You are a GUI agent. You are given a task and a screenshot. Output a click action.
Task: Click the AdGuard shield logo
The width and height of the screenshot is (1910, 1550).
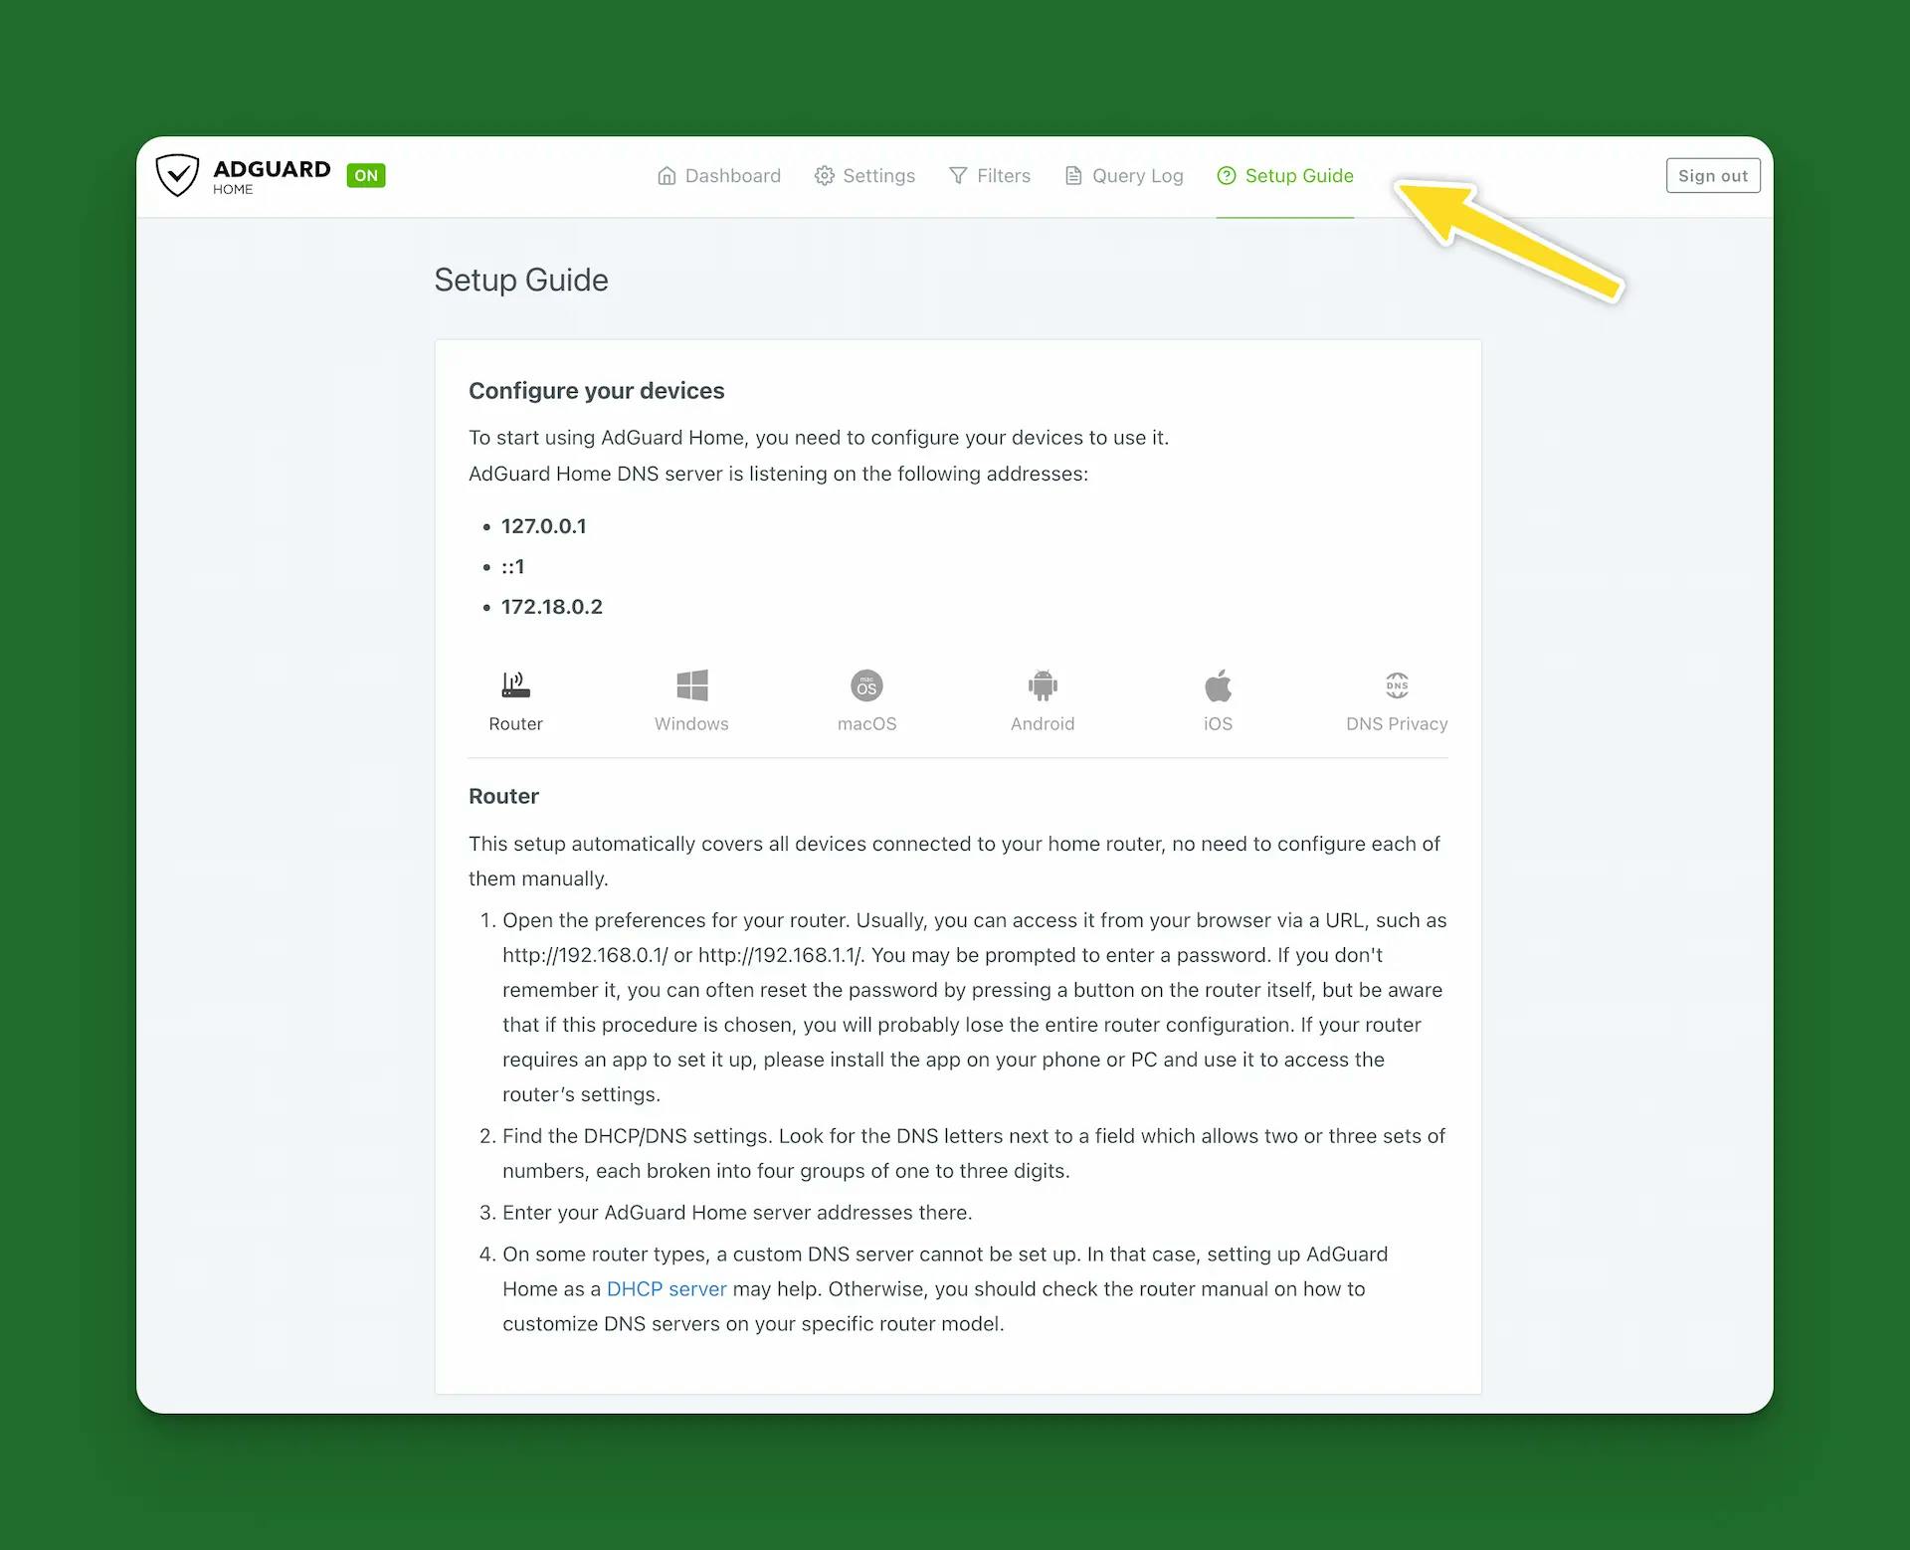tap(177, 175)
